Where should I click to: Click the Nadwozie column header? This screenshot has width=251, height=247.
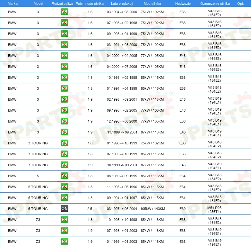pyautogui.click(x=183, y=4)
